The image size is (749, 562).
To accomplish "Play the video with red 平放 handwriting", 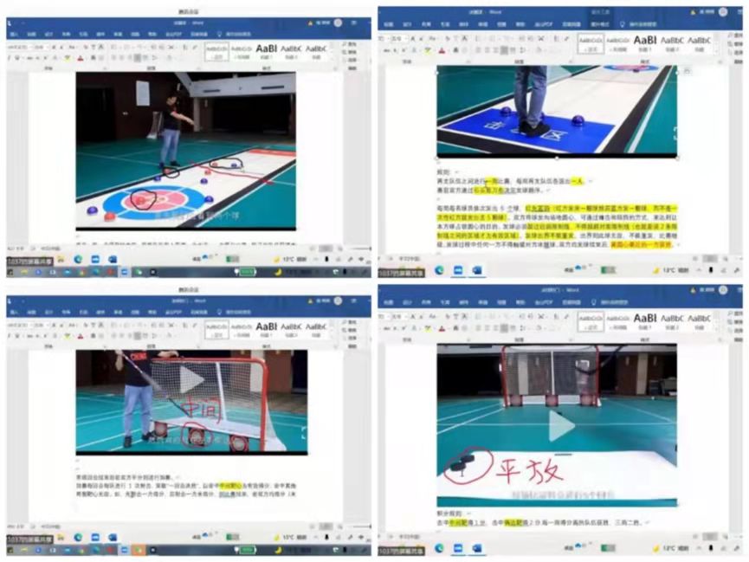I will 561,424.
